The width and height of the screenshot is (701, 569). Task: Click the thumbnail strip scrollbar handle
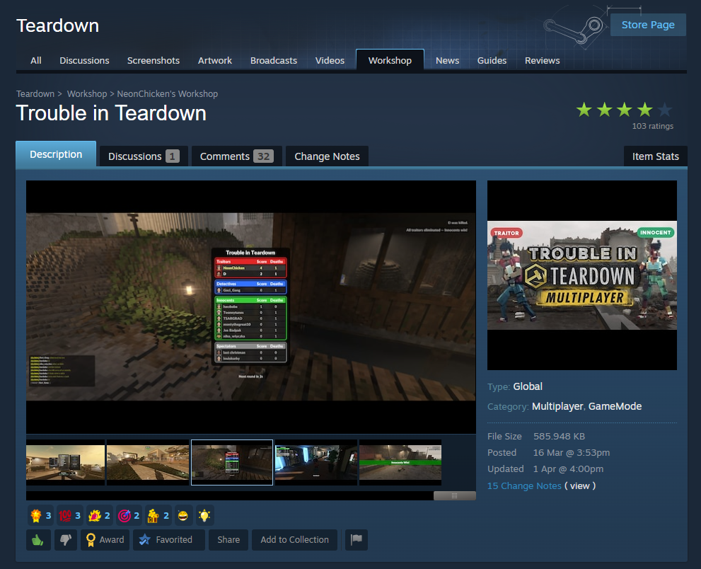coord(455,495)
